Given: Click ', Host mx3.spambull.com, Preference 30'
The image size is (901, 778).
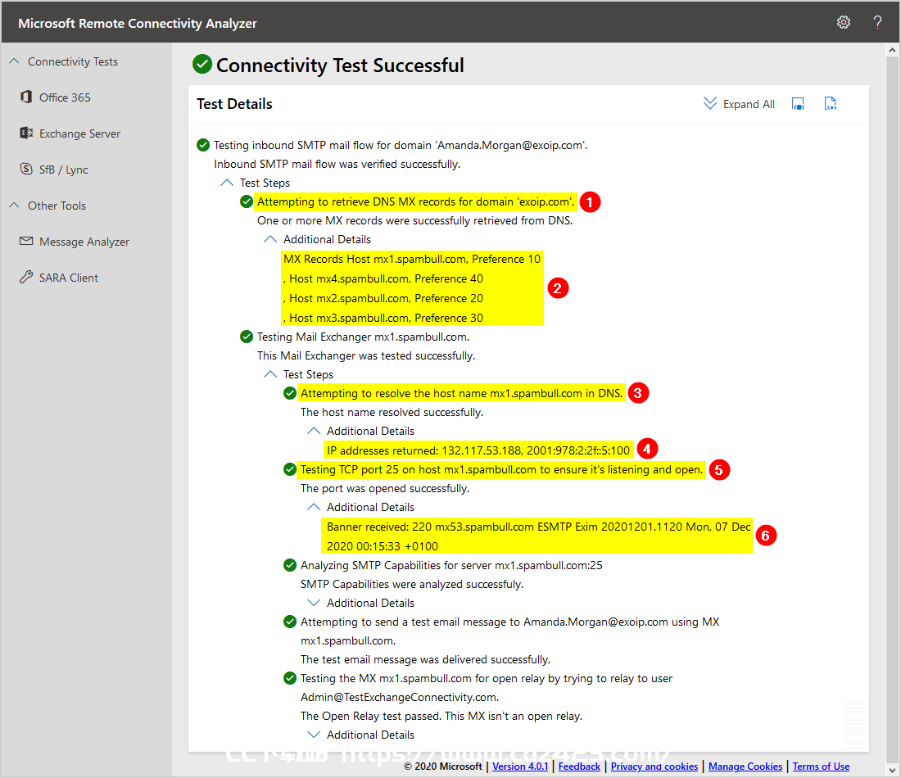Looking at the screenshot, I should click(x=383, y=318).
